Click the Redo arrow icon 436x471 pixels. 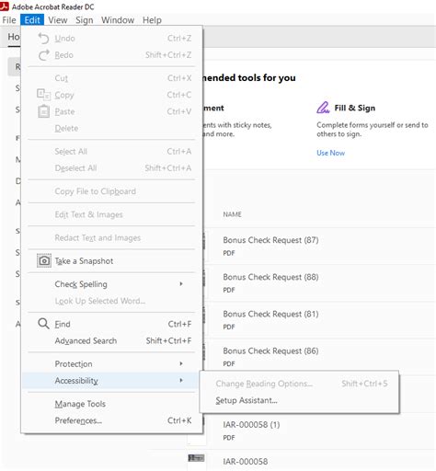(x=43, y=55)
